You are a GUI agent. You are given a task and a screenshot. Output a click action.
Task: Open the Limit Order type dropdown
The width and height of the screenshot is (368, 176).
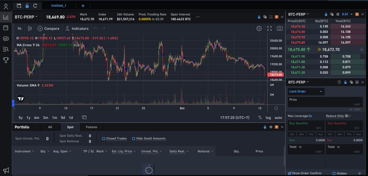[306, 91]
